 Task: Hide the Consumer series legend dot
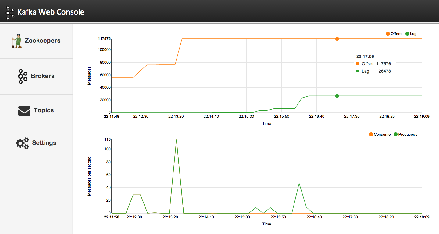[x=371, y=134]
